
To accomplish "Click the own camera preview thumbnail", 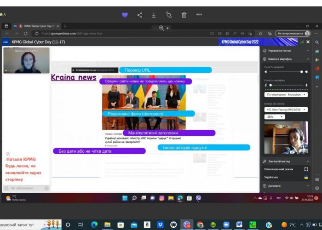I will coord(286,138).
